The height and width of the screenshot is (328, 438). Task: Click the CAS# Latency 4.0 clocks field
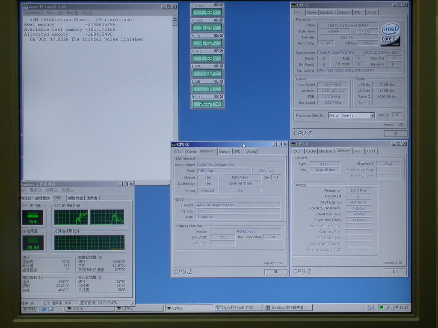coord(358,202)
